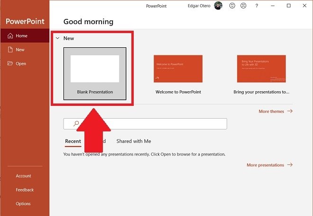This screenshot has height=216, width=313.
Task: Switch to the Recent tab
Action: click(x=73, y=141)
